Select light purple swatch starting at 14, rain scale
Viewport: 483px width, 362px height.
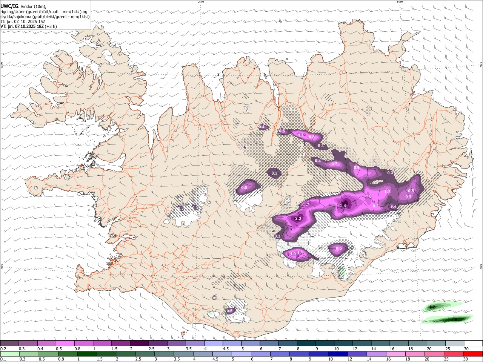tap(377, 354)
